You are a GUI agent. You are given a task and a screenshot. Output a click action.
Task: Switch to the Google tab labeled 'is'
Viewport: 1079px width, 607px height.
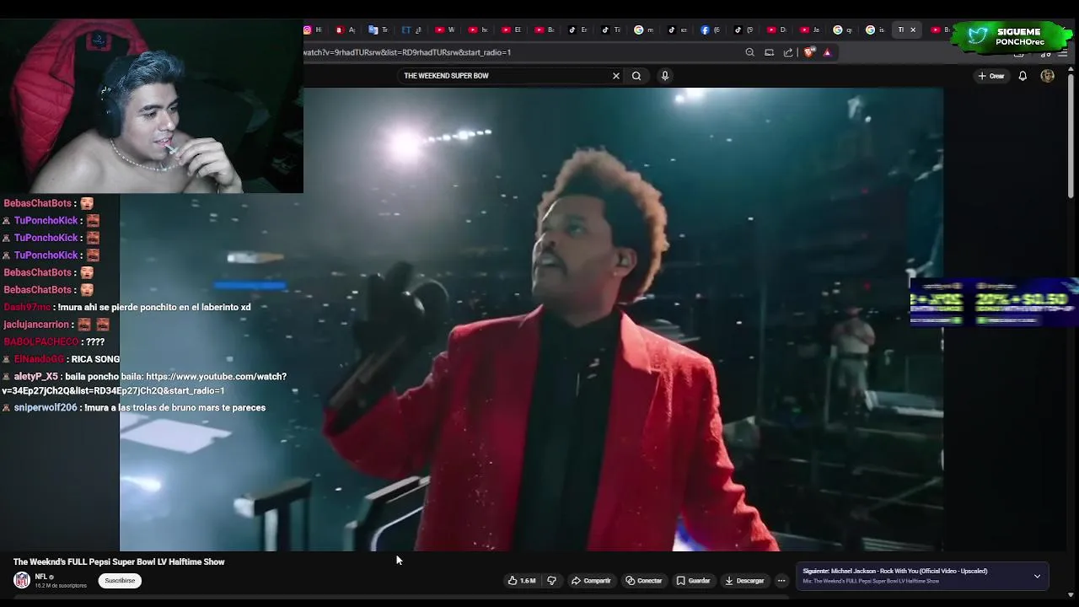(876, 30)
